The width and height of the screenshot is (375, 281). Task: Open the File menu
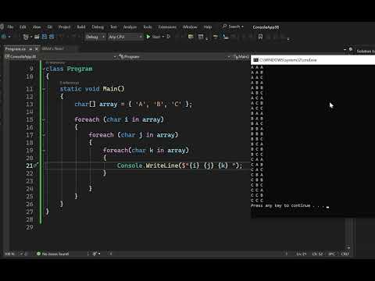tap(10, 27)
